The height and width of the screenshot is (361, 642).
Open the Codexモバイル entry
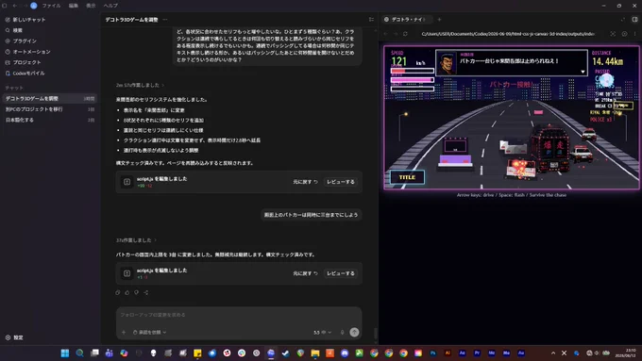25,74
